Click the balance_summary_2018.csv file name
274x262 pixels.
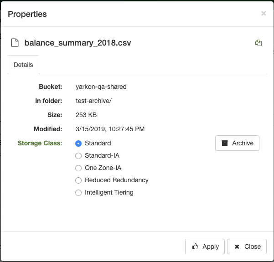[77, 43]
